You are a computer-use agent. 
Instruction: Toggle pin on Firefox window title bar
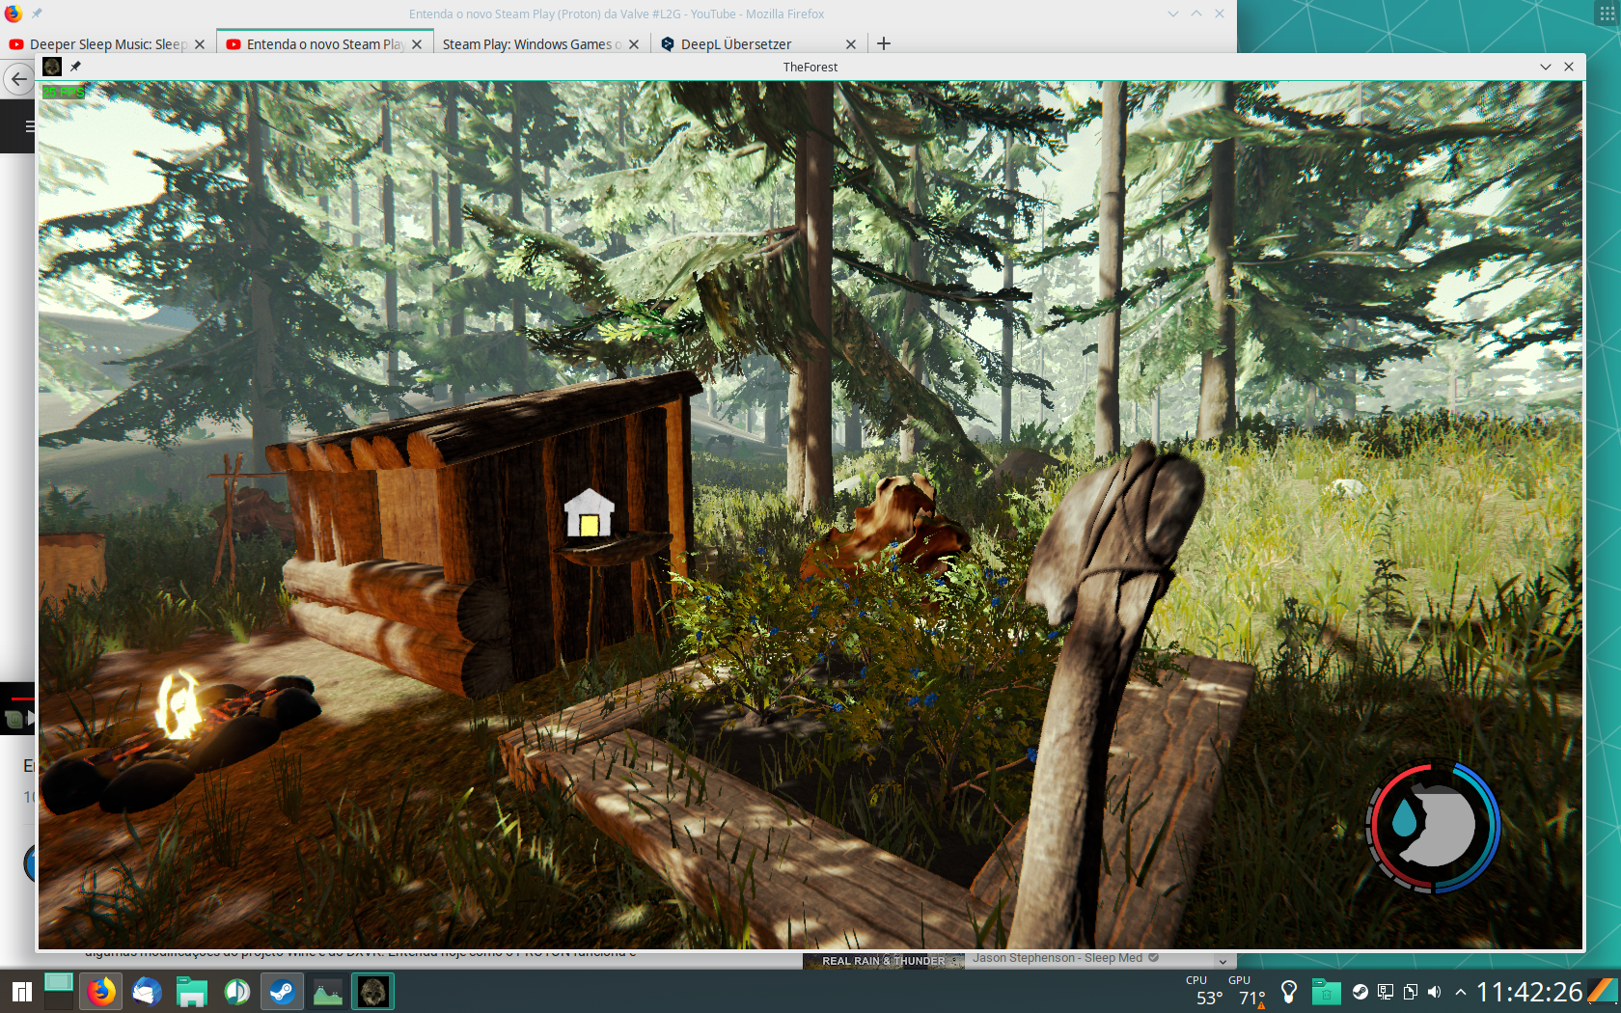click(37, 14)
